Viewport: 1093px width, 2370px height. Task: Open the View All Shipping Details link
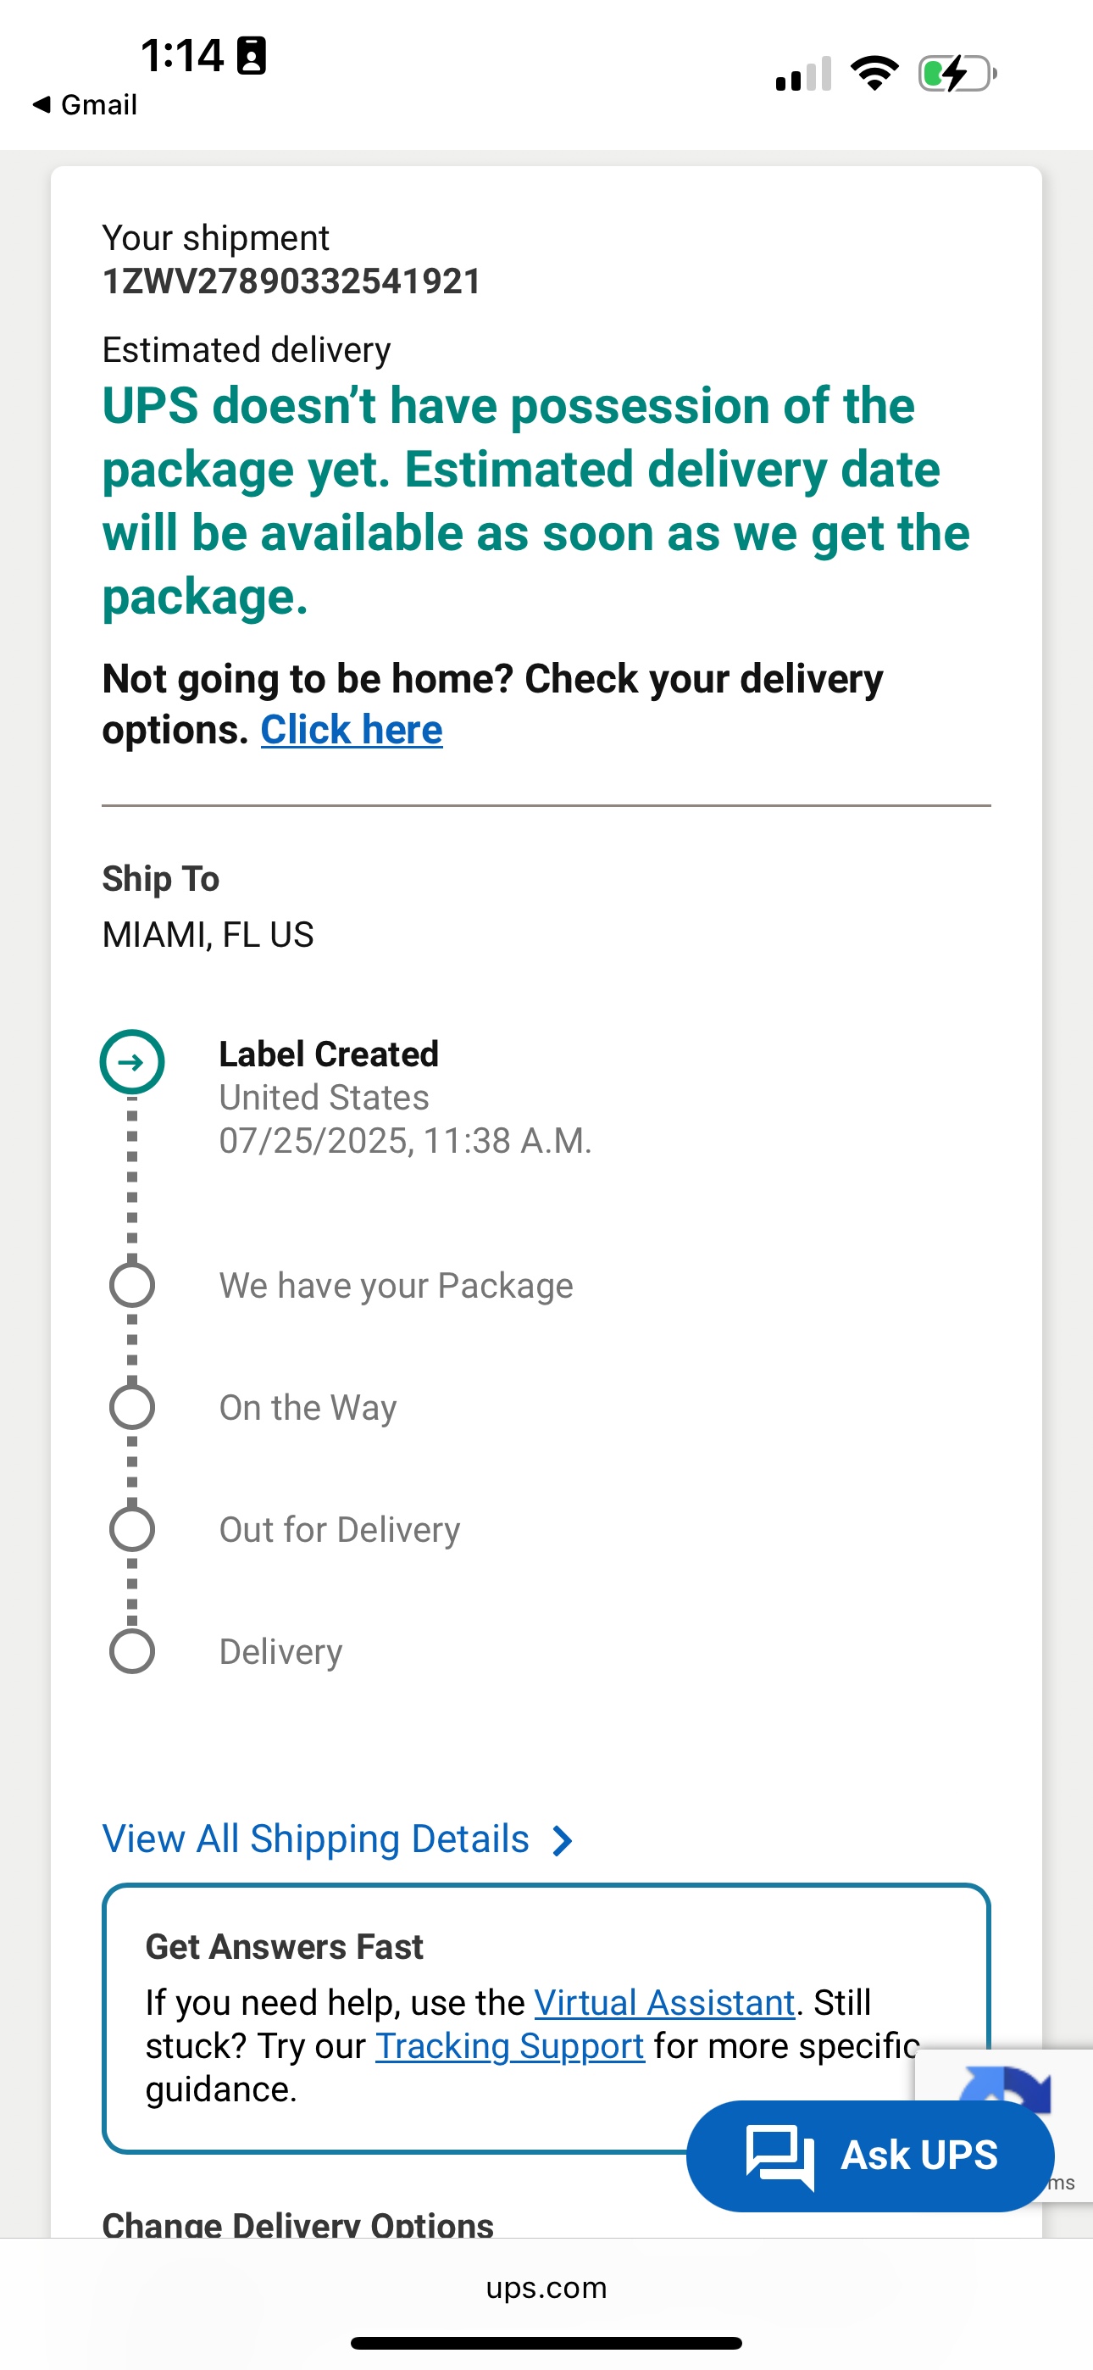(x=315, y=1839)
